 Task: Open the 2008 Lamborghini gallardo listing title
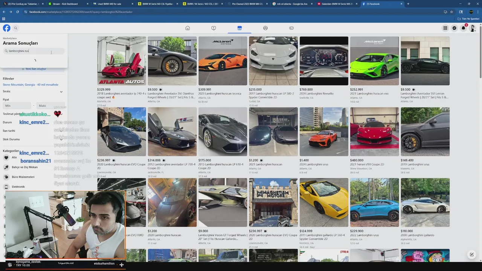coord(418,235)
